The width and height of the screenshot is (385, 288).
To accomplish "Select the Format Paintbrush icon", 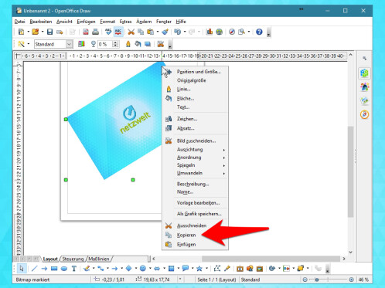I will [x=165, y=32].
